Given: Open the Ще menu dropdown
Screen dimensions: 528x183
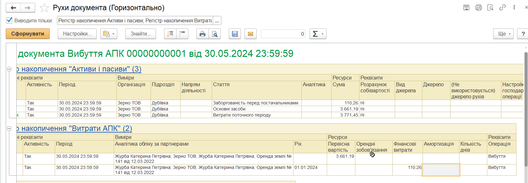Looking at the screenshot, I should [x=503, y=34].
